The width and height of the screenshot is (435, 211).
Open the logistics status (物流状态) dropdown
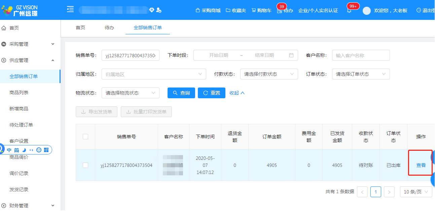tap(130, 93)
